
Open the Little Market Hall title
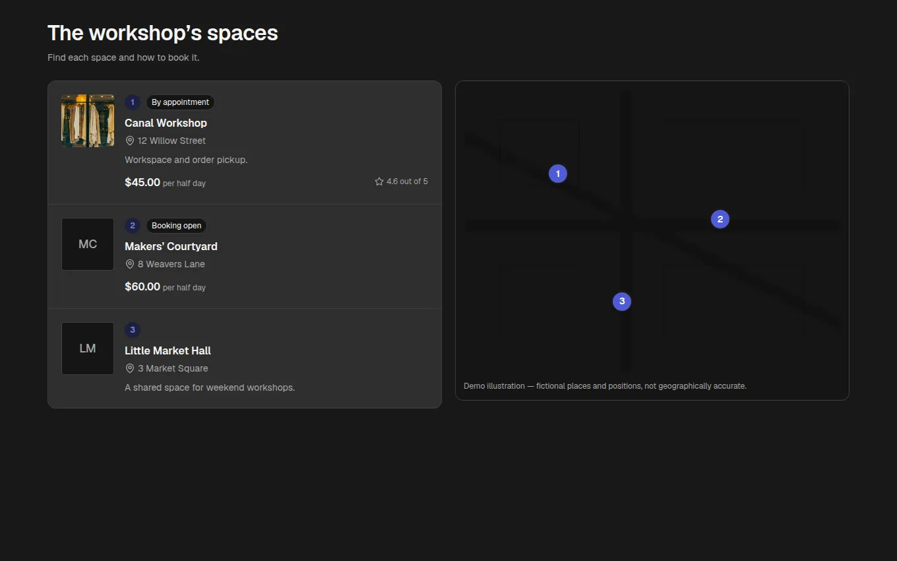coord(168,350)
